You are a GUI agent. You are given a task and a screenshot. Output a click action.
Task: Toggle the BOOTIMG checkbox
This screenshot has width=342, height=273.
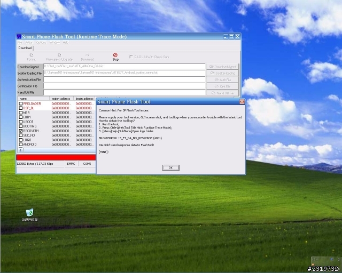(20, 126)
